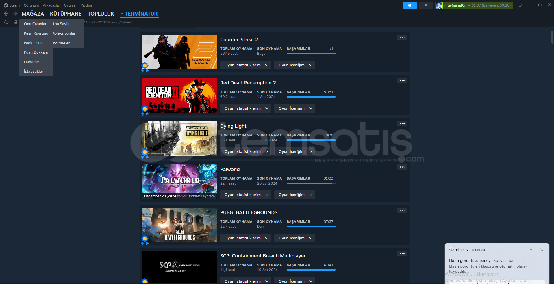Image resolution: width=554 pixels, height=284 pixels.
Task: Select İstek Listesi in store submenu
Action: pyautogui.click(x=34, y=43)
